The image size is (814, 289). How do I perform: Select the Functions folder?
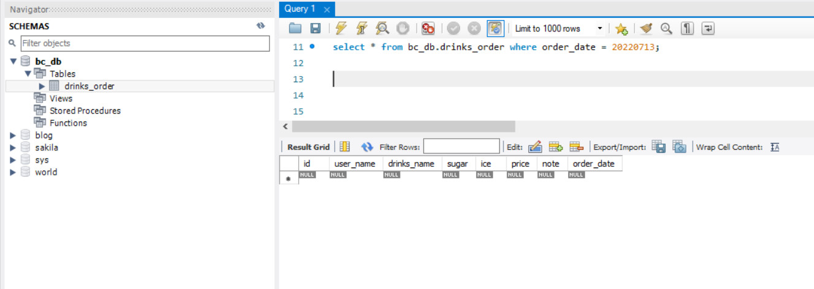tap(68, 123)
